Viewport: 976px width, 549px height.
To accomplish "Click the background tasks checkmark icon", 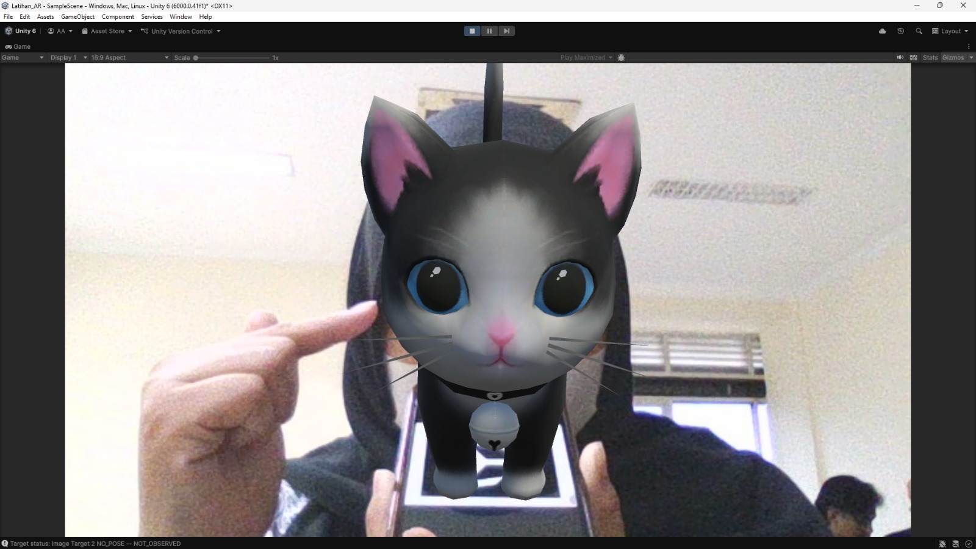I will click(969, 544).
